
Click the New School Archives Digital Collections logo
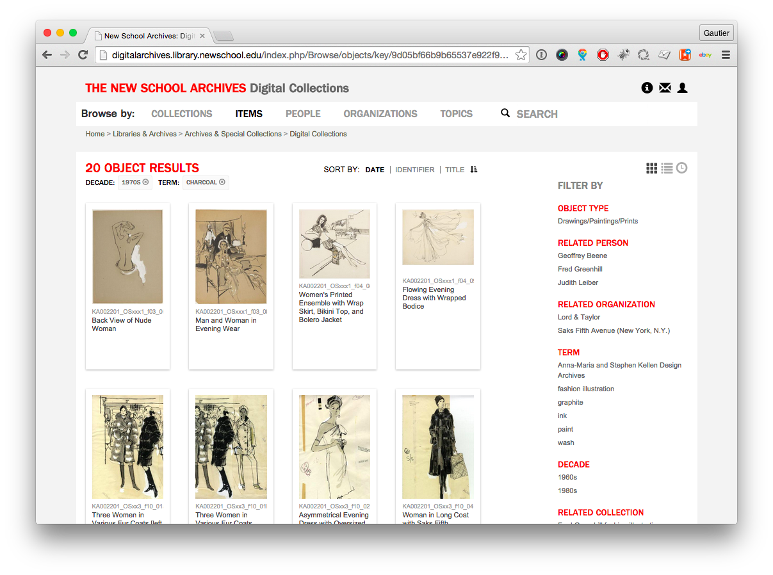(217, 88)
